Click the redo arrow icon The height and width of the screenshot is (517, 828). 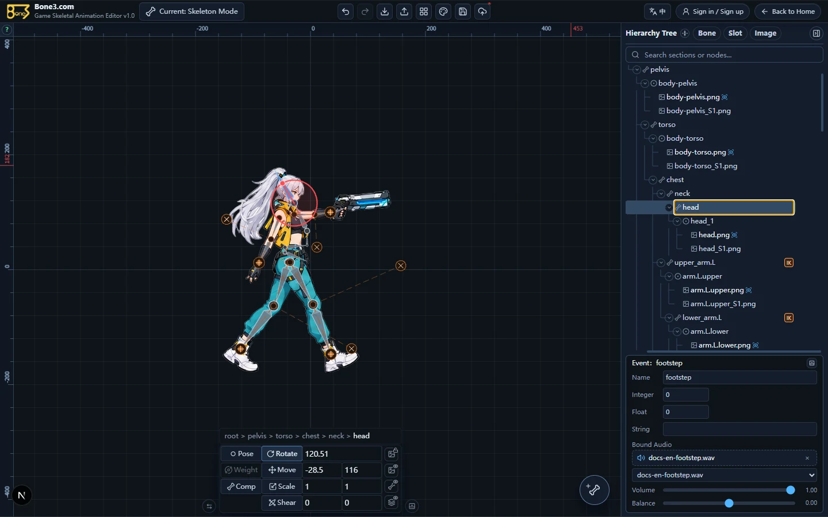[x=365, y=11]
